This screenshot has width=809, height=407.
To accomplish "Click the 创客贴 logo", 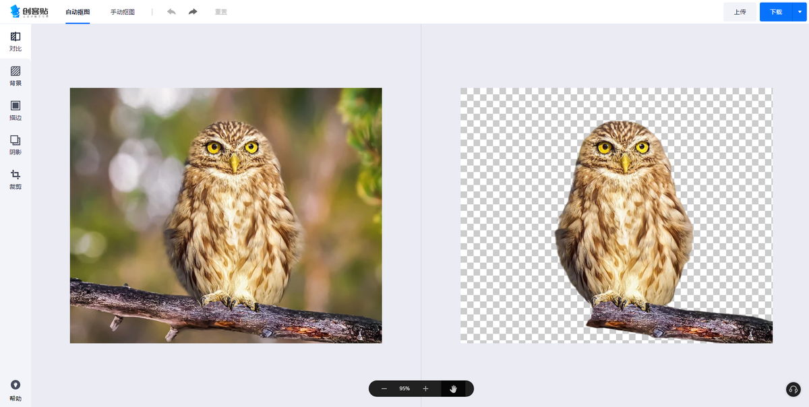I will tap(29, 11).
